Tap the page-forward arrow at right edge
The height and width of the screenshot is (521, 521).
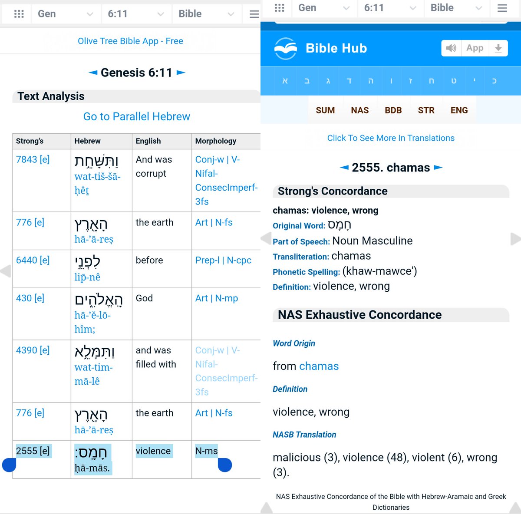[516, 239]
